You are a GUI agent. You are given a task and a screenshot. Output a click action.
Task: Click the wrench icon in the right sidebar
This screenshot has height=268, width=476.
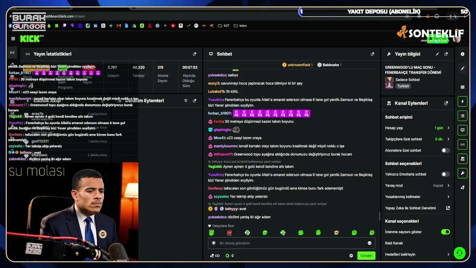(463, 173)
